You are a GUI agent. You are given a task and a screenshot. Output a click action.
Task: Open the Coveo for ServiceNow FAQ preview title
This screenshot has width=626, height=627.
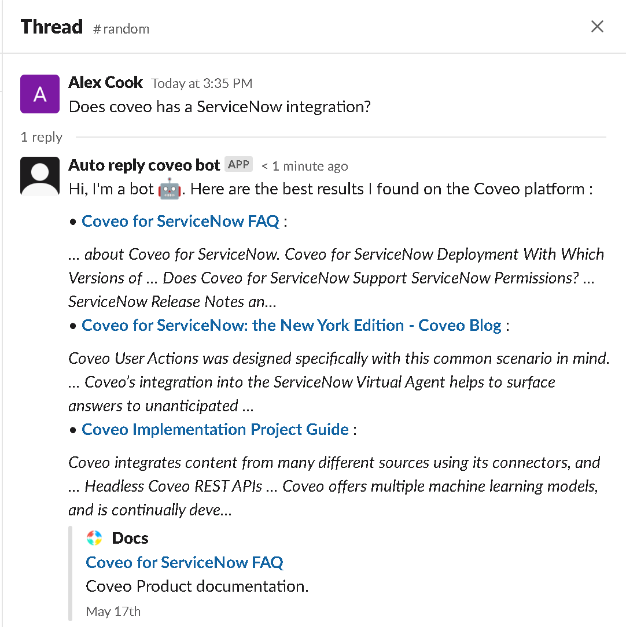(x=185, y=563)
